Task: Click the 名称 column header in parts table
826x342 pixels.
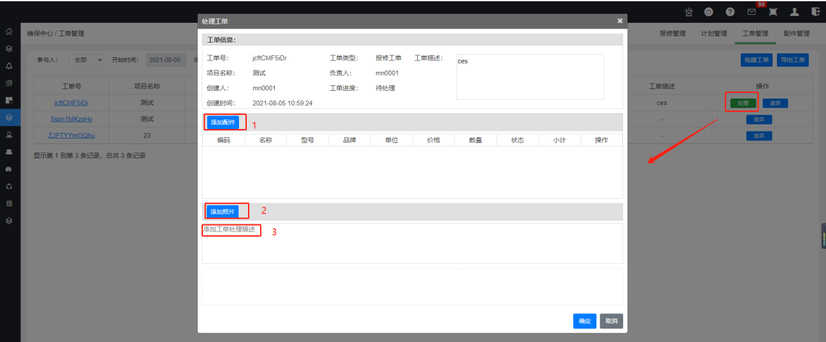Action: tap(265, 140)
